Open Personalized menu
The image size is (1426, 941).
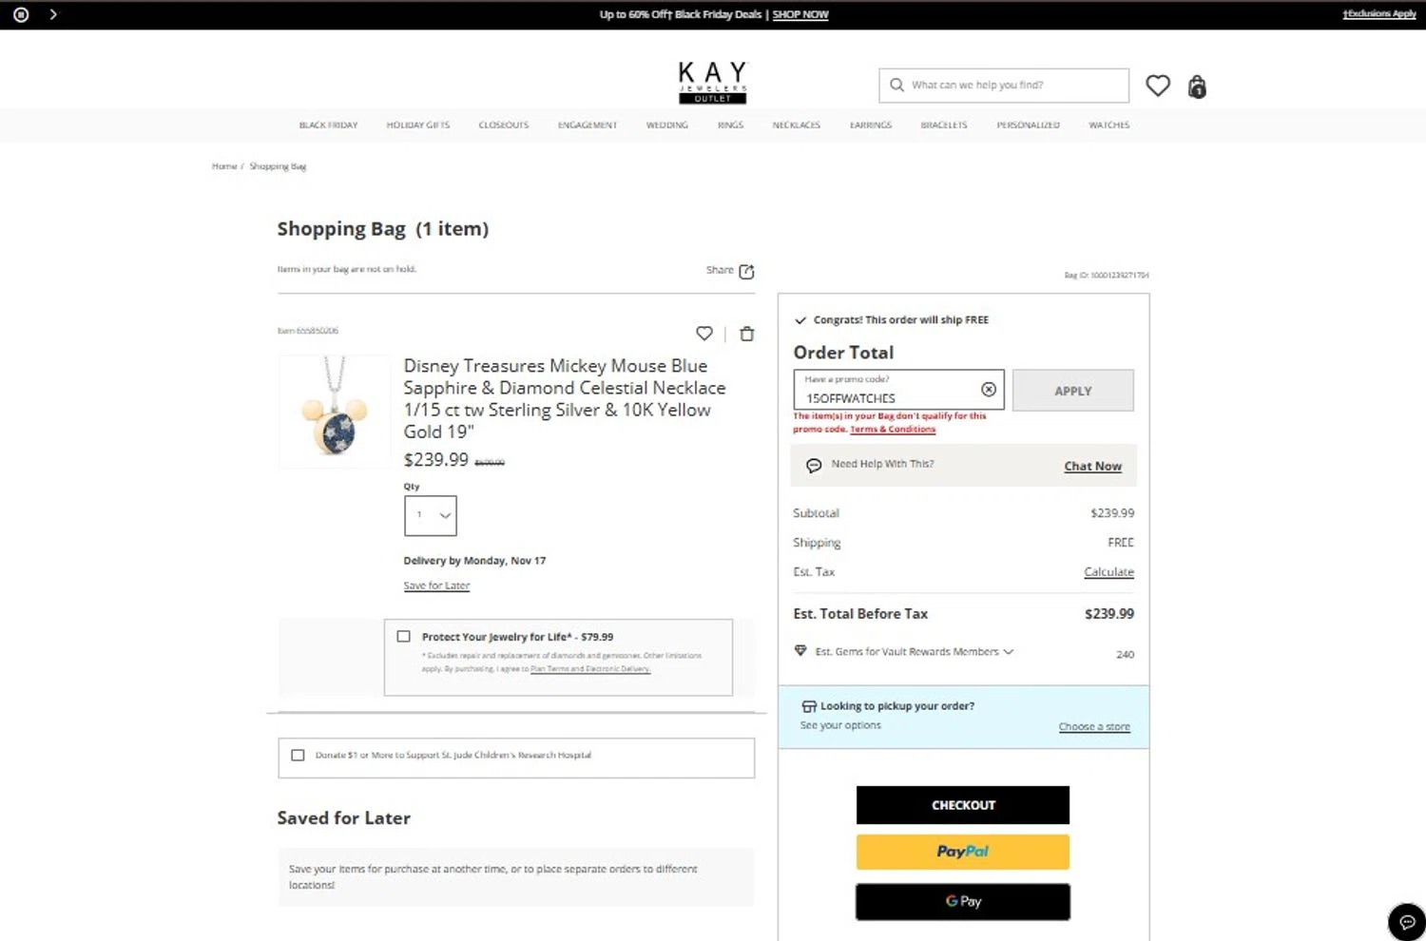(x=1029, y=125)
